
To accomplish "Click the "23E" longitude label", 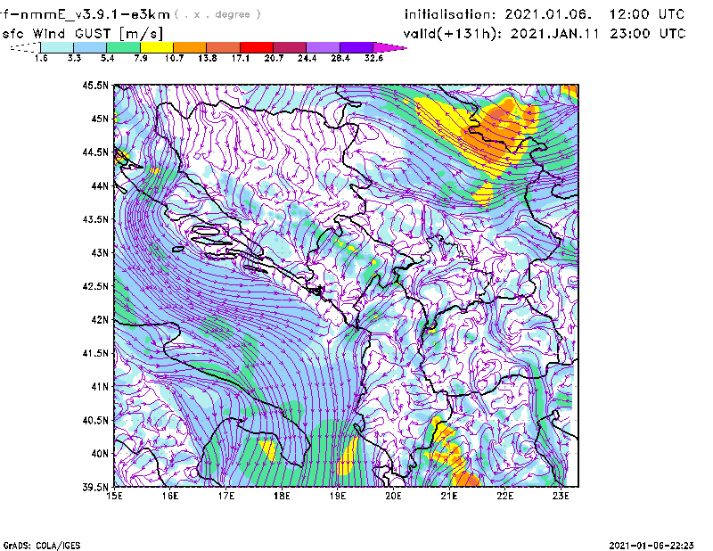I will [x=561, y=496].
